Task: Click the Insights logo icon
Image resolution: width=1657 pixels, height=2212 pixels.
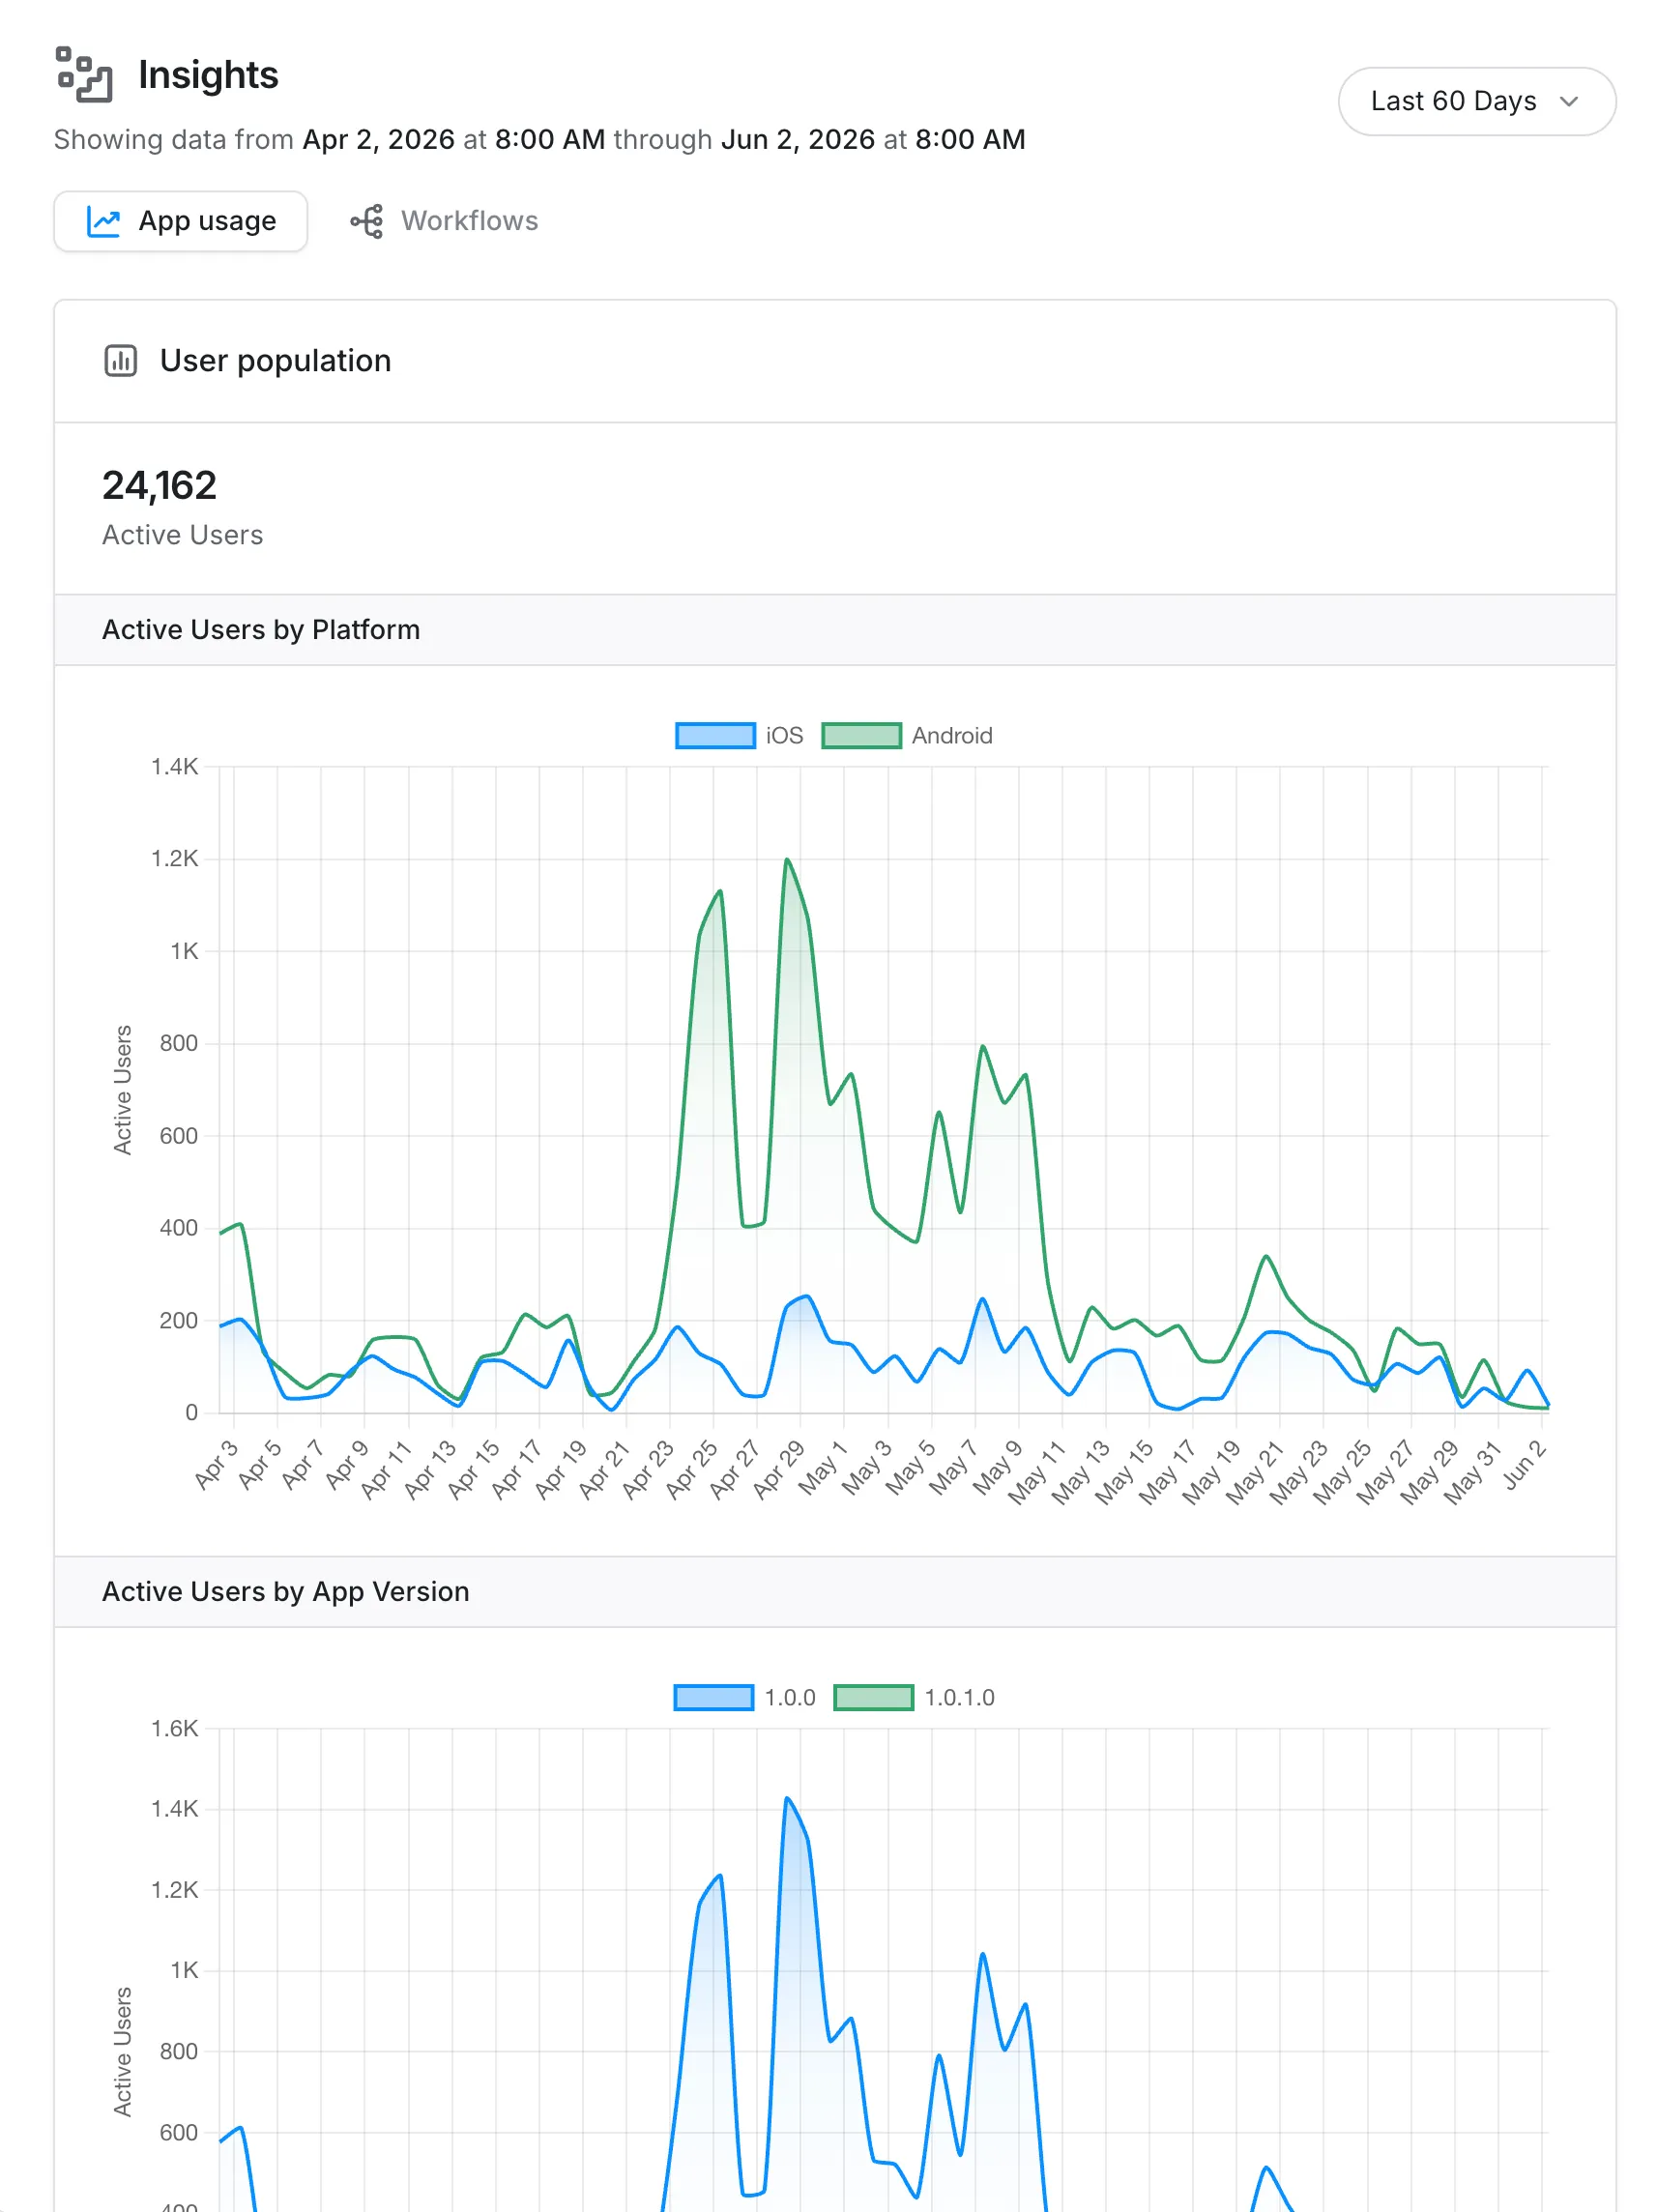Action: pos(84,74)
